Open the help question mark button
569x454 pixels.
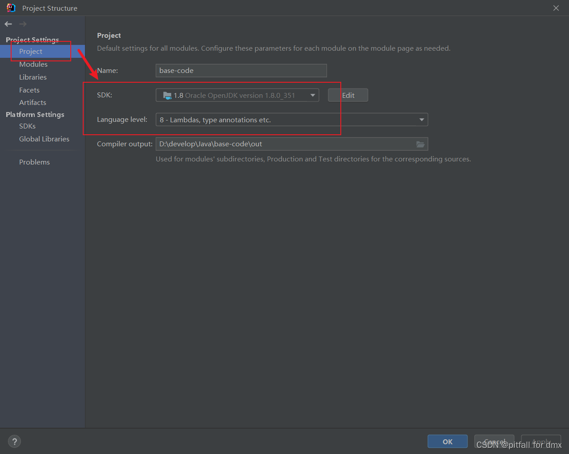15,442
